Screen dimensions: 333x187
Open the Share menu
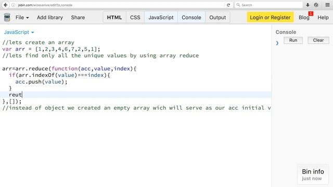(78, 17)
